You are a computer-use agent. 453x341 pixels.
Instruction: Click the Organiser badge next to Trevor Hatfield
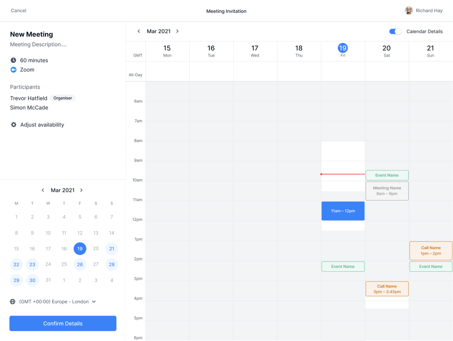tap(63, 98)
